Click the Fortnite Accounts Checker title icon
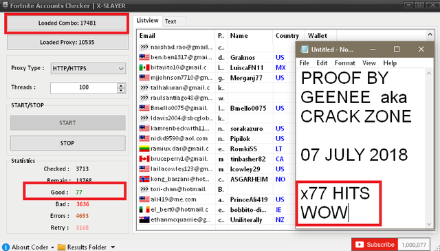The width and height of the screenshot is (440, 251). pos(5,5)
